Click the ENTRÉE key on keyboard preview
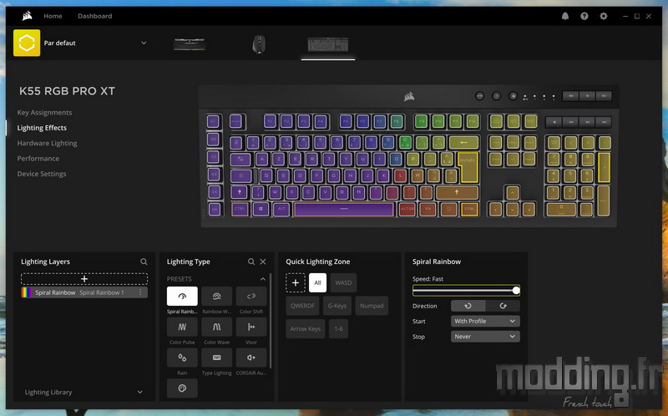668x416 pixels. [468, 167]
